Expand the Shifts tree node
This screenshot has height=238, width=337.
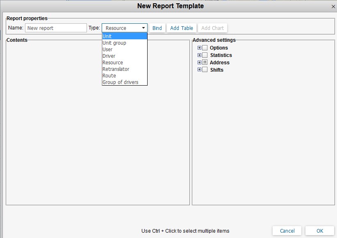[200, 70]
